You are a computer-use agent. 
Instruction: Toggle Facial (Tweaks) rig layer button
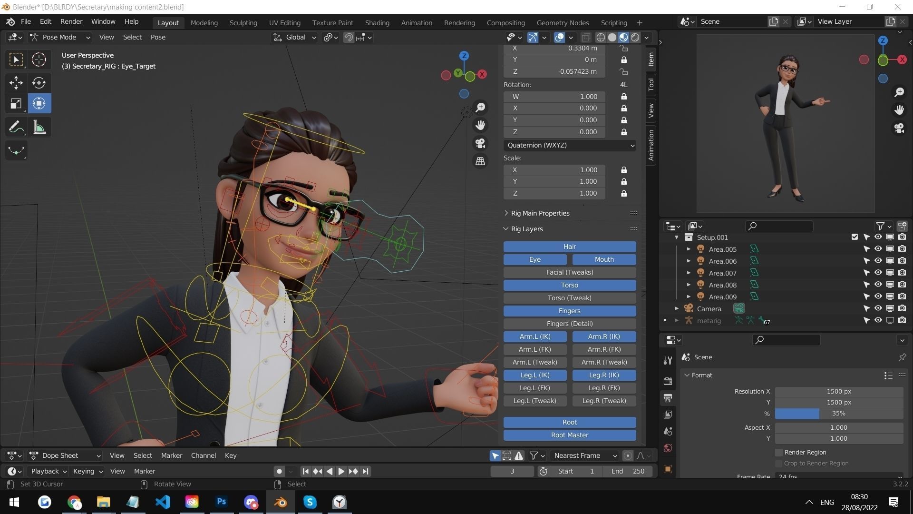coord(569,272)
